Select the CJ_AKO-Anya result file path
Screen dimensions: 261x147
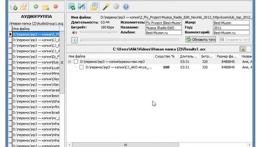click(119, 67)
